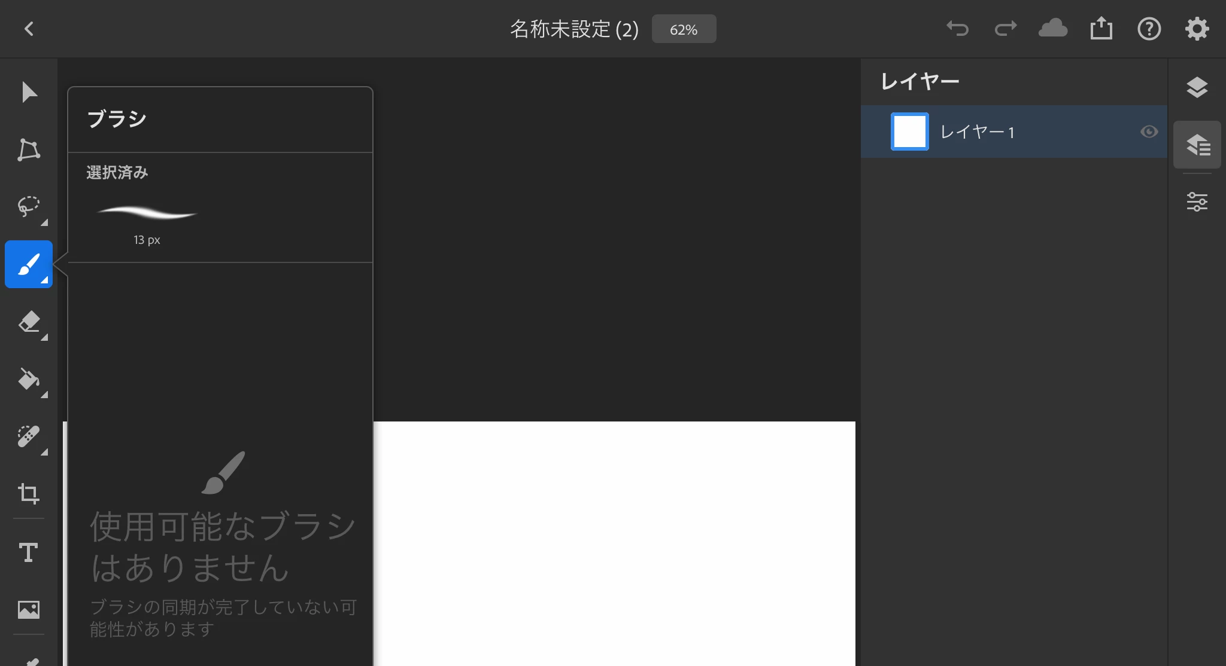Select the Spot Healing bandage tool
The width and height of the screenshot is (1226, 666).
(29, 436)
